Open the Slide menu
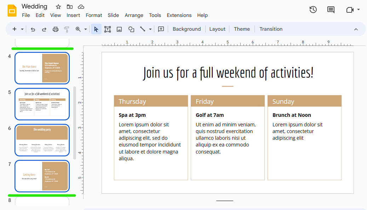 (113, 15)
